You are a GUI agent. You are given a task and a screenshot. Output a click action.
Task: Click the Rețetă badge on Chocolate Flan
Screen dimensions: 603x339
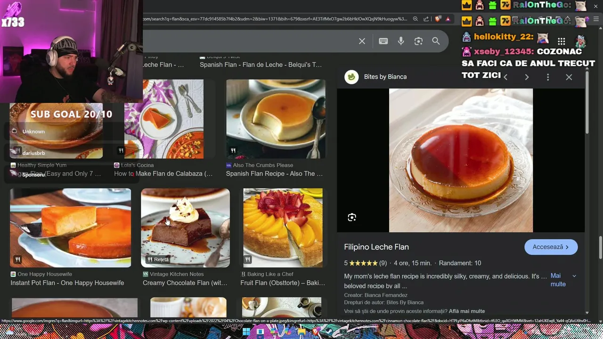click(x=158, y=259)
